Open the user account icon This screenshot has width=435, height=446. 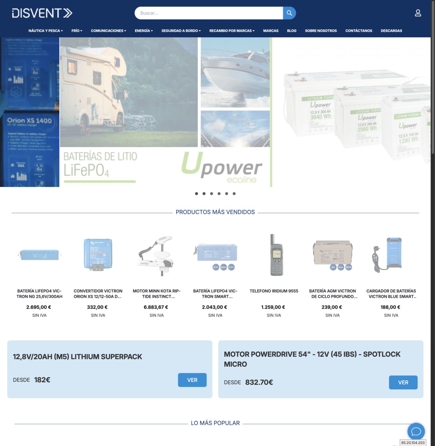418,13
